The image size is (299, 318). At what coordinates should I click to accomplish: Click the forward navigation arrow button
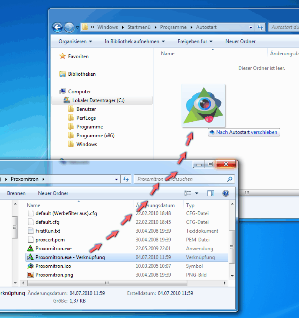pyautogui.click(x=69, y=27)
